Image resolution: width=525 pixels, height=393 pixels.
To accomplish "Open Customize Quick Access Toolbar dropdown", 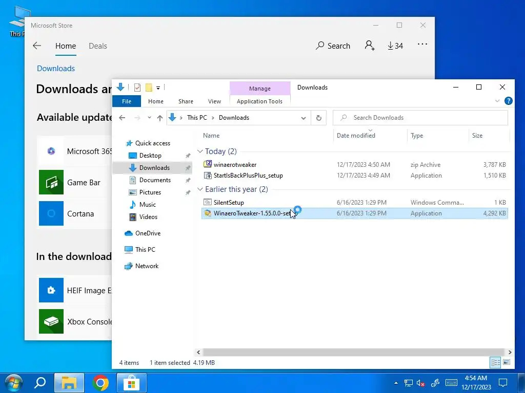I will tap(158, 88).
